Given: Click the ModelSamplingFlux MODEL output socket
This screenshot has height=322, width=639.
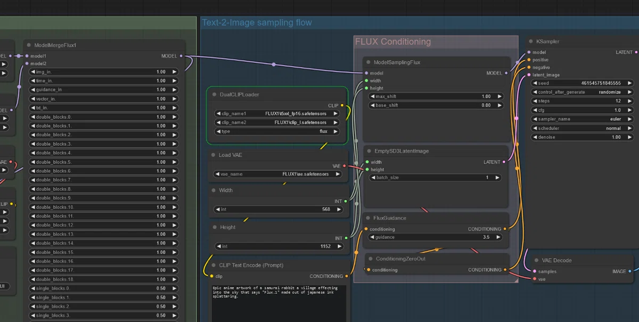Looking at the screenshot, I should point(505,73).
